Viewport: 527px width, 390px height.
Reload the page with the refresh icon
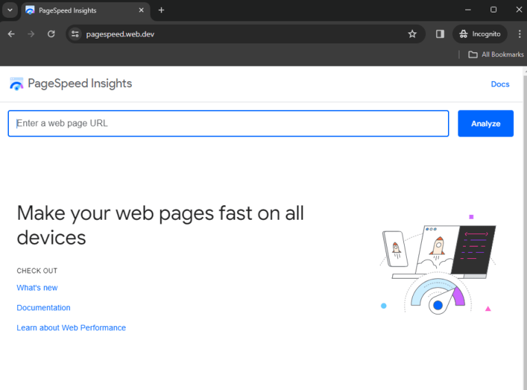(51, 34)
